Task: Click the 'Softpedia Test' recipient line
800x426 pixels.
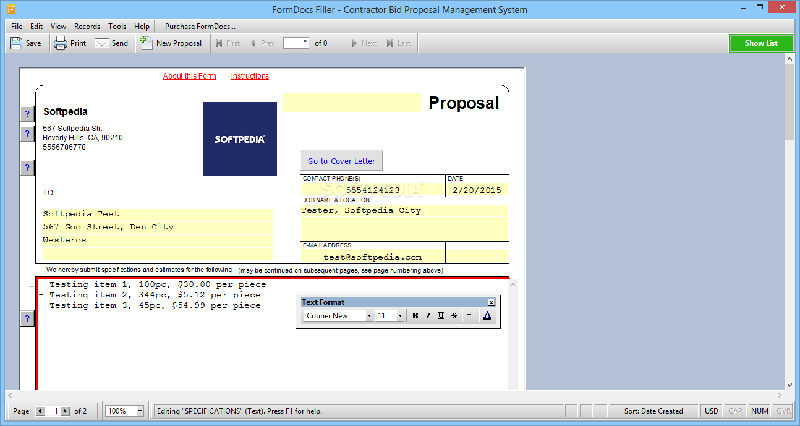Action: tap(157, 214)
